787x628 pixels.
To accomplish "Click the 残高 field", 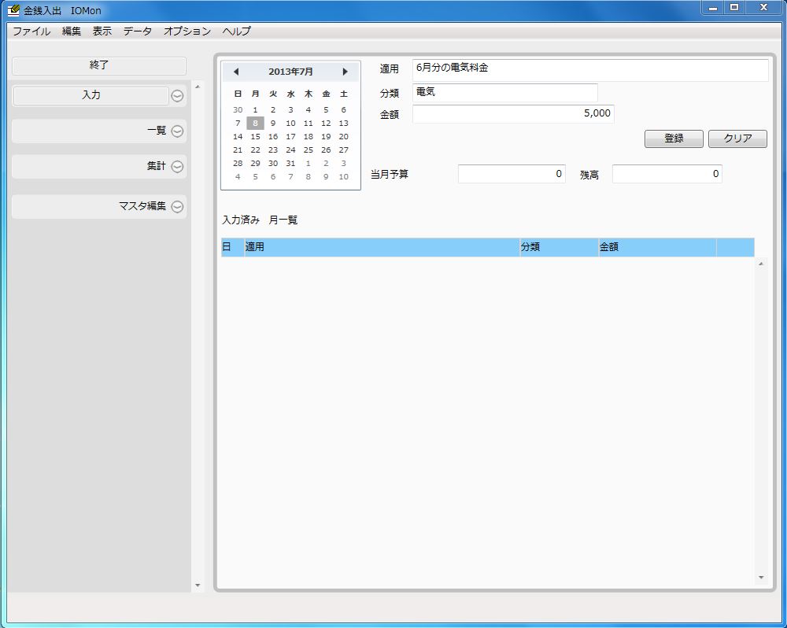I will pyautogui.click(x=667, y=174).
